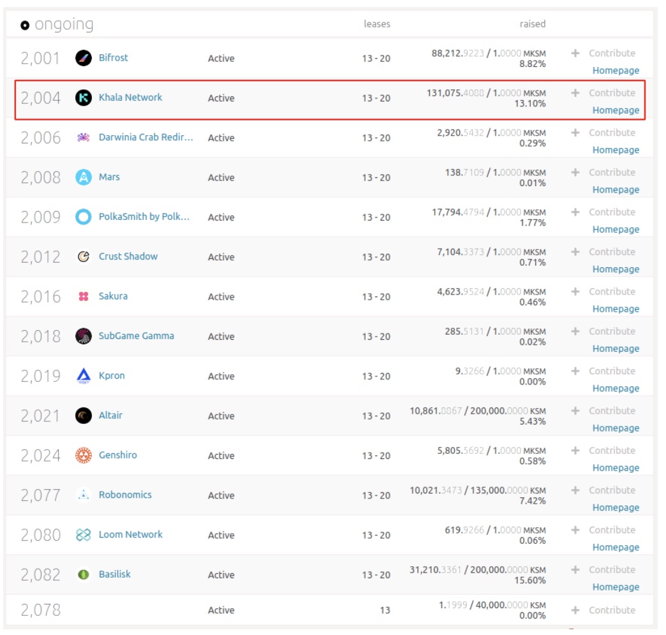Click the Sakura logo icon
Viewport: 666px width, 635px height.
(83, 296)
